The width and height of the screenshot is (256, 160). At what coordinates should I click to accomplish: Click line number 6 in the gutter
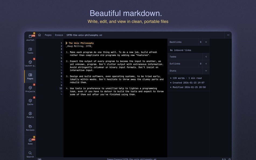[61, 61]
